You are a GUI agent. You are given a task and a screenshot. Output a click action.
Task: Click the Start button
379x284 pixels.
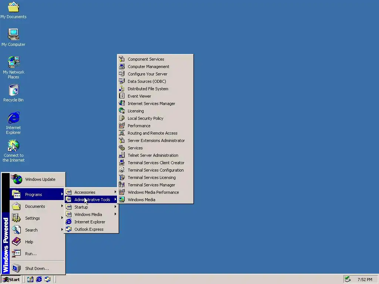11,280
